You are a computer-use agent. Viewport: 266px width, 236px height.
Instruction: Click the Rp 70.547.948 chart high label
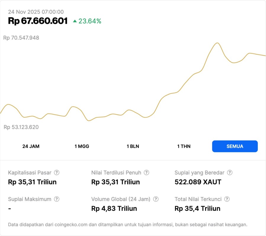[21, 38]
